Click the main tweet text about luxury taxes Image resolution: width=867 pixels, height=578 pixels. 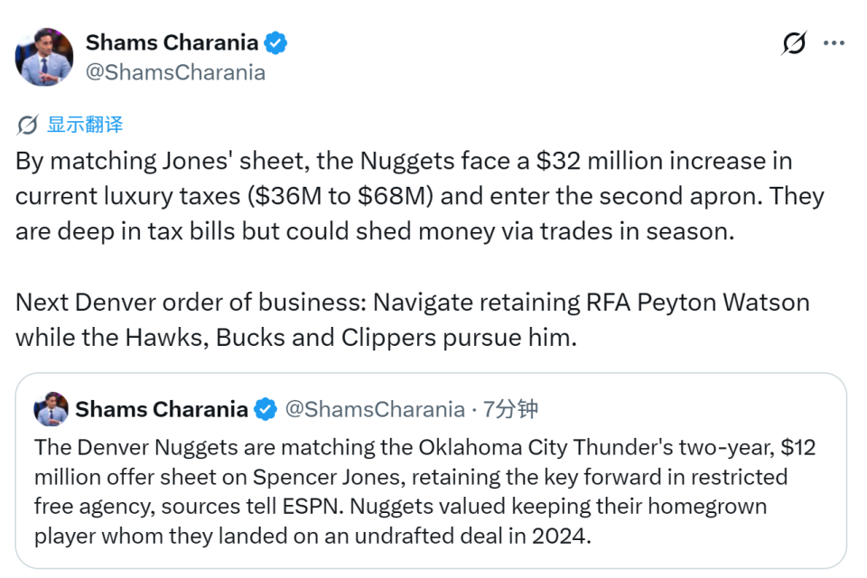pyautogui.click(x=420, y=196)
